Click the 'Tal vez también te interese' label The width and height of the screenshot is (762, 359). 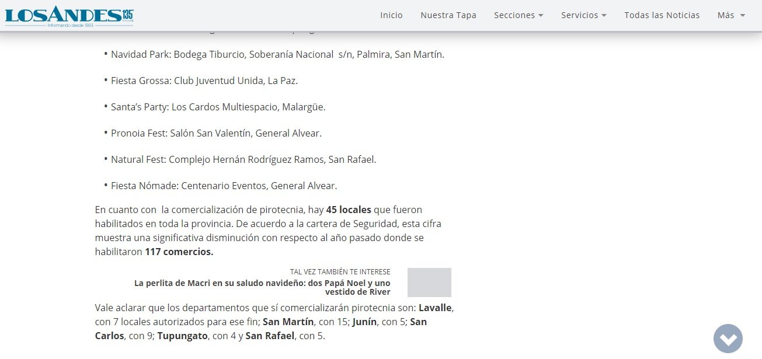click(340, 272)
